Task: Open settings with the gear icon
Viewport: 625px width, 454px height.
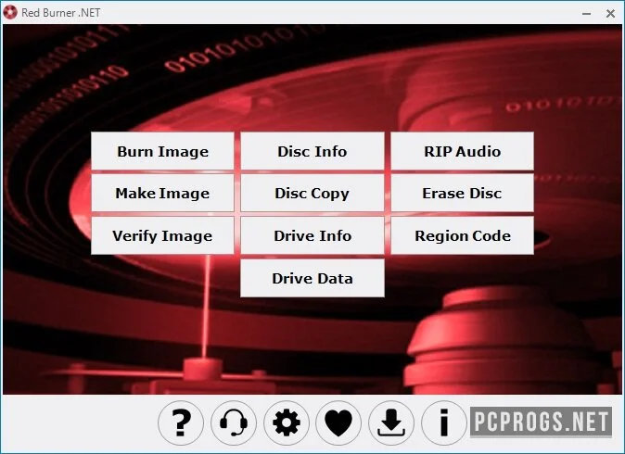Action: (x=287, y=422)
